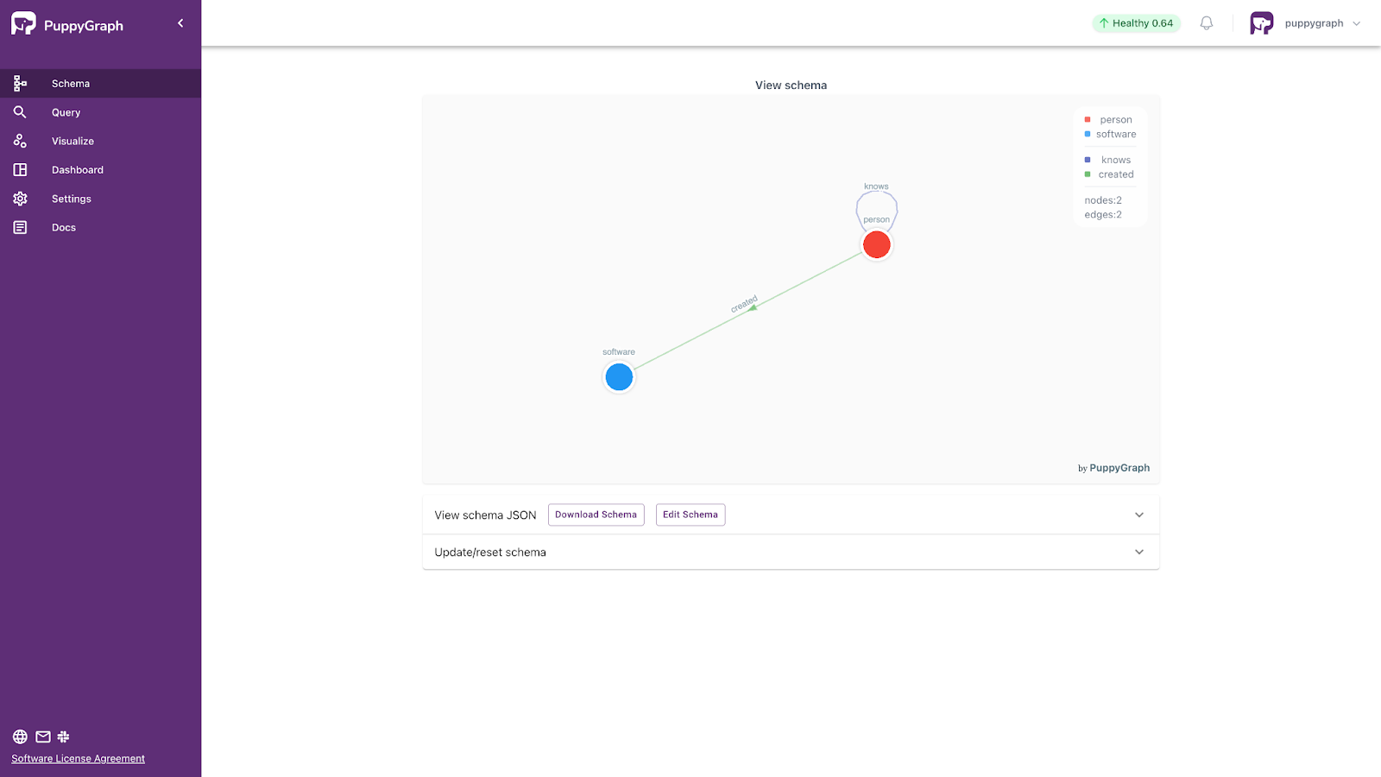Click the software legend label text

(1116, 134)
